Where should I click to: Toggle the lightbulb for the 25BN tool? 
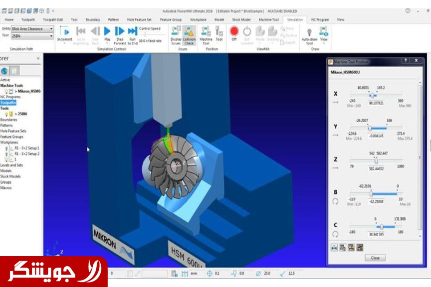click(x=6, y=114)
